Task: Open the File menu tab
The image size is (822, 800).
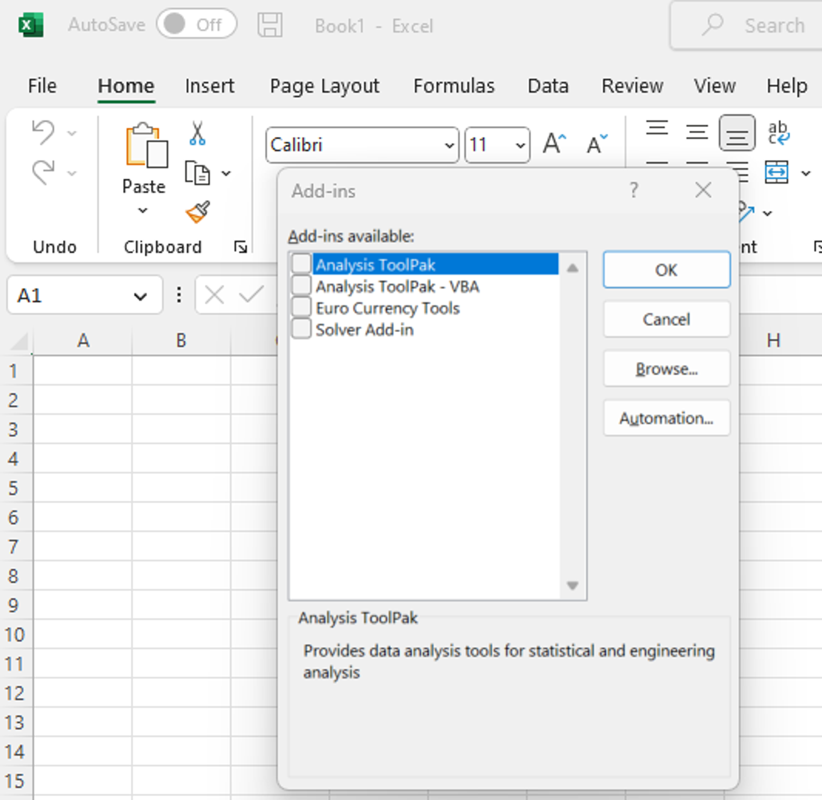Action: pos(42,86)
